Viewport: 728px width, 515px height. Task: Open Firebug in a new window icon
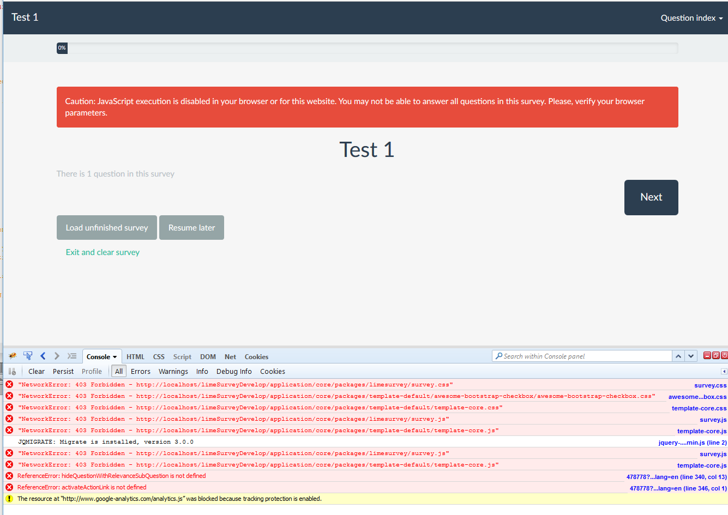[x=716, y=356]
